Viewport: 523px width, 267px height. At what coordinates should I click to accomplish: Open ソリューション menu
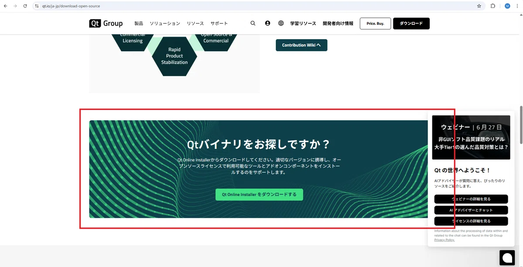click(165, 23)
